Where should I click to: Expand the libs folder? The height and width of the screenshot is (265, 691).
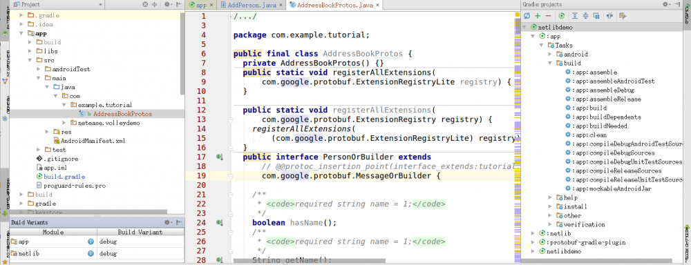[x=30, y=51]
